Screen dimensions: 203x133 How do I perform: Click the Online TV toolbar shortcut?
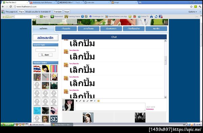pos(143,17)
